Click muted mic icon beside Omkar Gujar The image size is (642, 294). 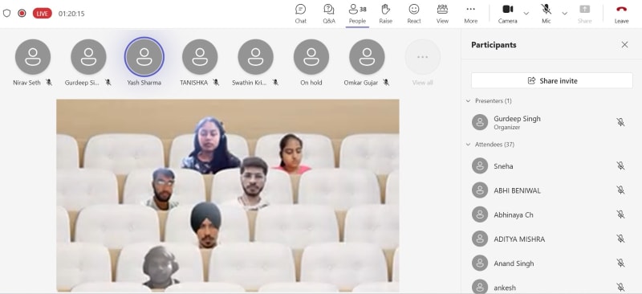click(386, 83)
